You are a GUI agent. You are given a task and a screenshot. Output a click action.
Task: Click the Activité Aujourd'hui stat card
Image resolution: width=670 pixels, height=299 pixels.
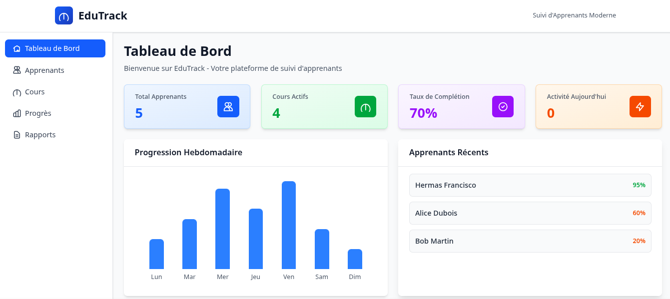[x=598, y=106]
